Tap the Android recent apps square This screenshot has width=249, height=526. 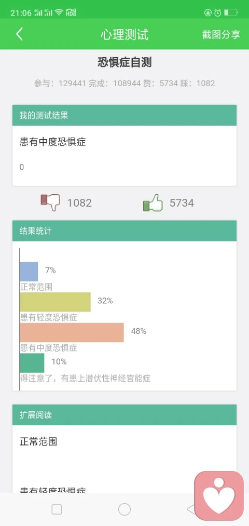click(57, 509)
